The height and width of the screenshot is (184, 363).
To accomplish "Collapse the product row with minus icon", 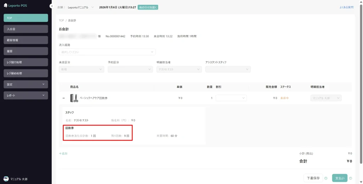I will (64, 98).
